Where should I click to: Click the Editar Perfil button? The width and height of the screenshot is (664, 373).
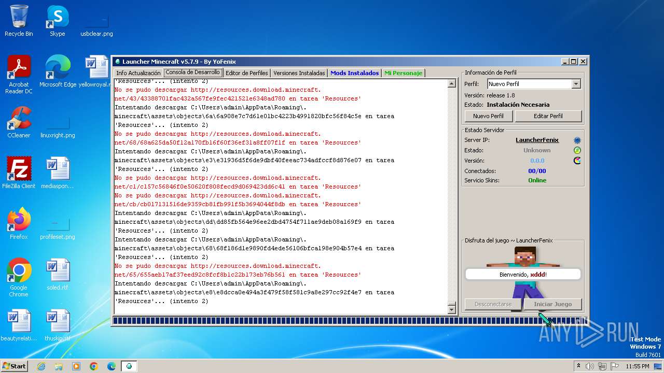point(548,116)
